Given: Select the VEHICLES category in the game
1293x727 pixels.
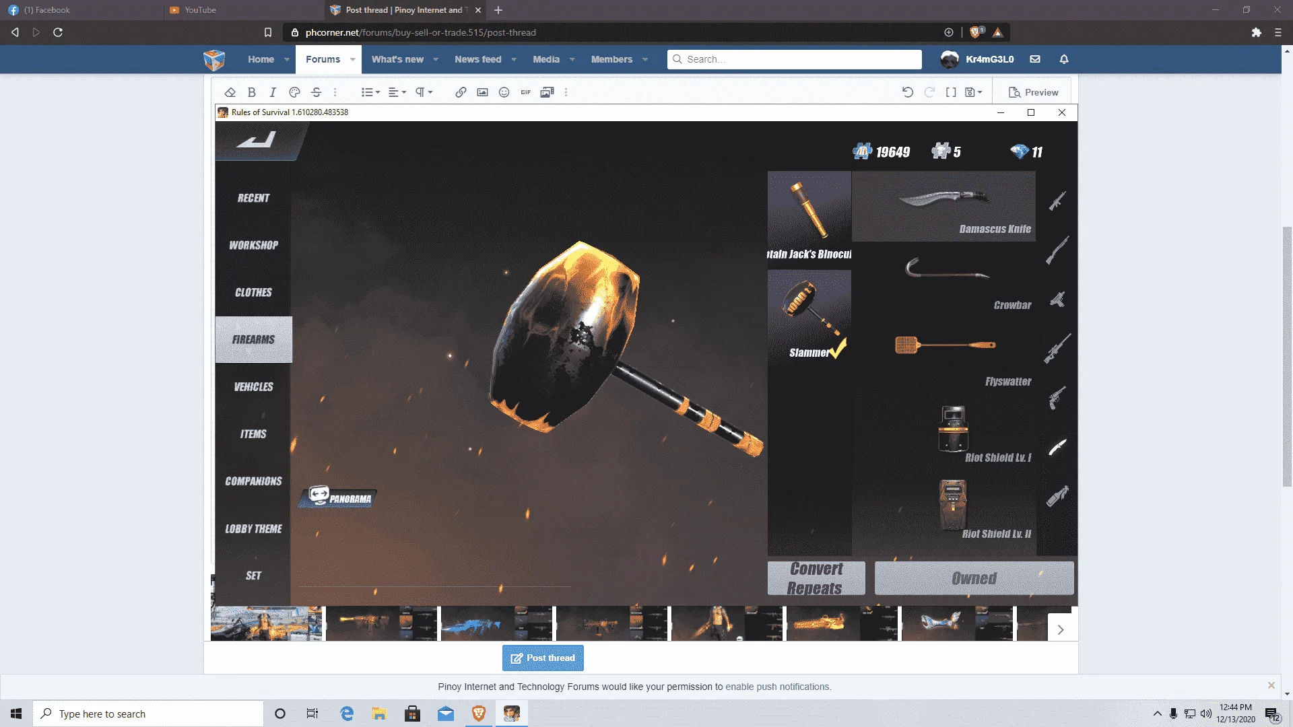Looking at the screenshot, I should 253,386.
